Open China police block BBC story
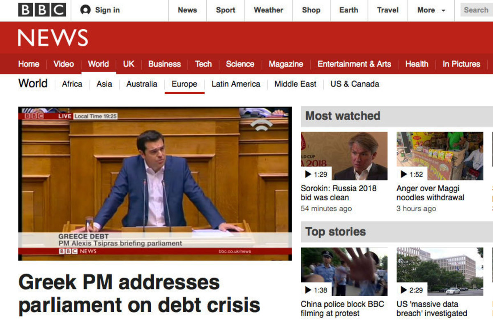 (x=342, y=308)
